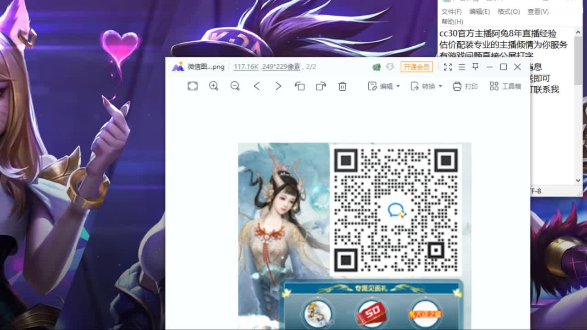587x330 pixels.
Task: Rotate the image counterclockwise
Action: click(299, 86)
